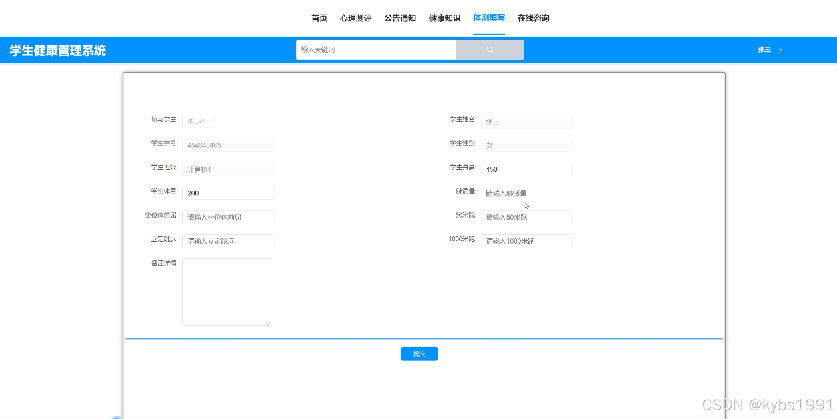Open the 在线咨询 tab

click(x=534, y=18)
